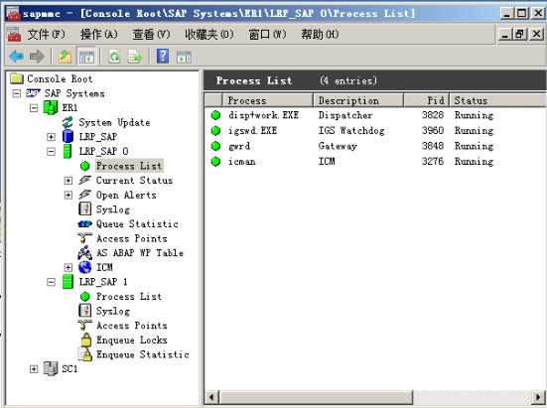Viewport: 547px width, 408px height.
Task: Click the Enqueue Locks padlock icon
Action: (85, 340)
